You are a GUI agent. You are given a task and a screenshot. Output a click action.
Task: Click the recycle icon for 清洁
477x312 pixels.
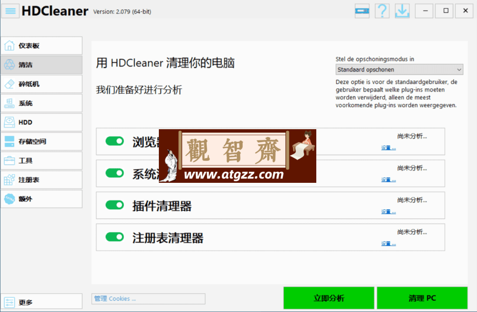tap(9, 65)
